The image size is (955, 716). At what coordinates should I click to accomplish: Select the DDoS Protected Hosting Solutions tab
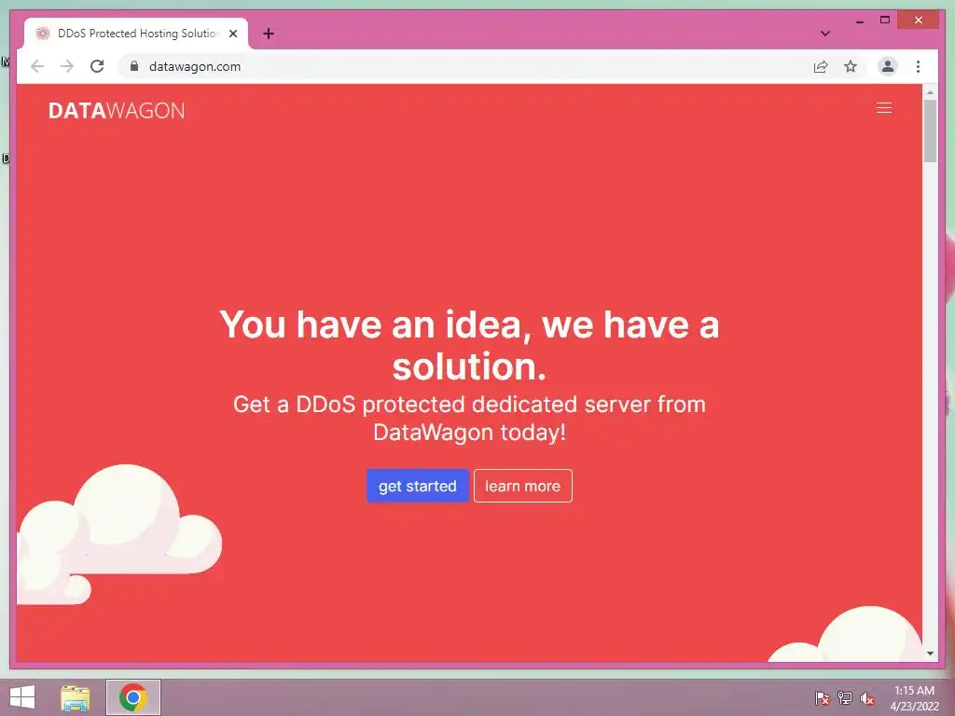pos(136,34)
